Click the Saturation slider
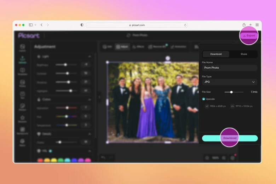 pos(66,108)
